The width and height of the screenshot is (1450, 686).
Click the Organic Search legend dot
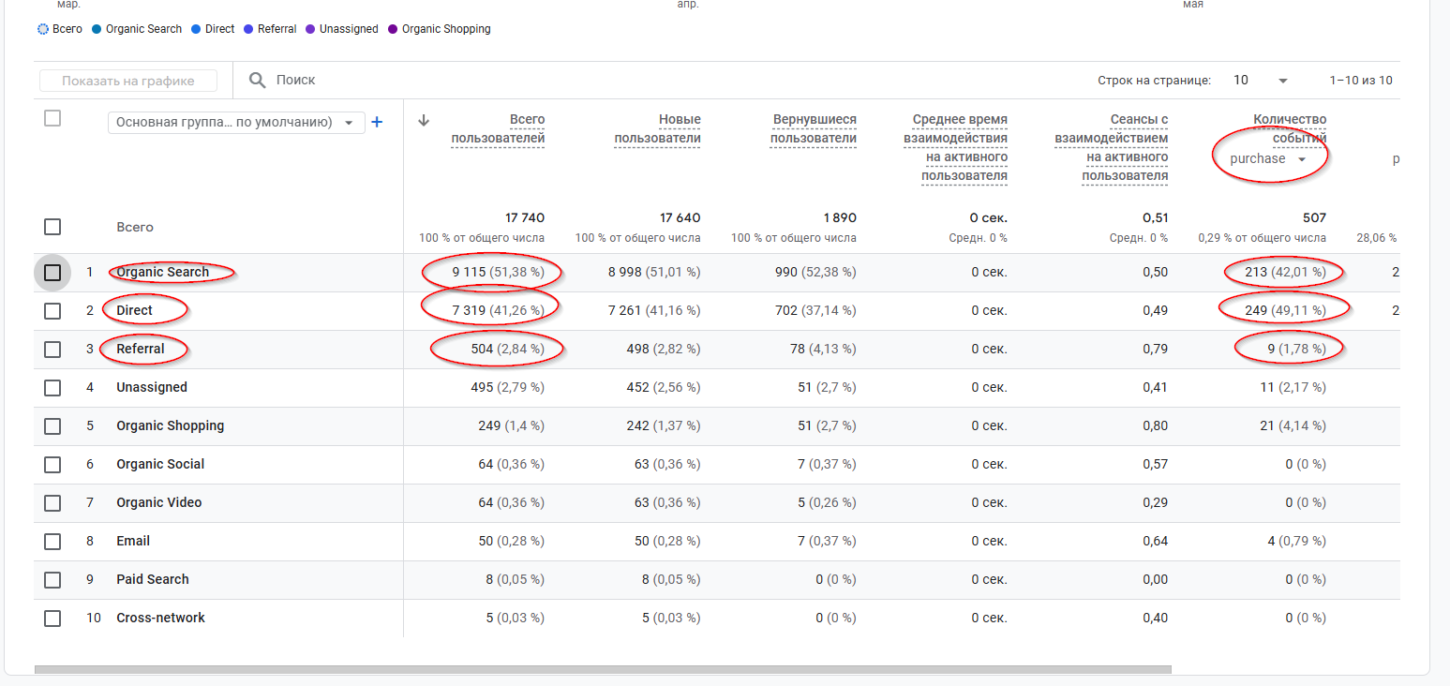97,29
